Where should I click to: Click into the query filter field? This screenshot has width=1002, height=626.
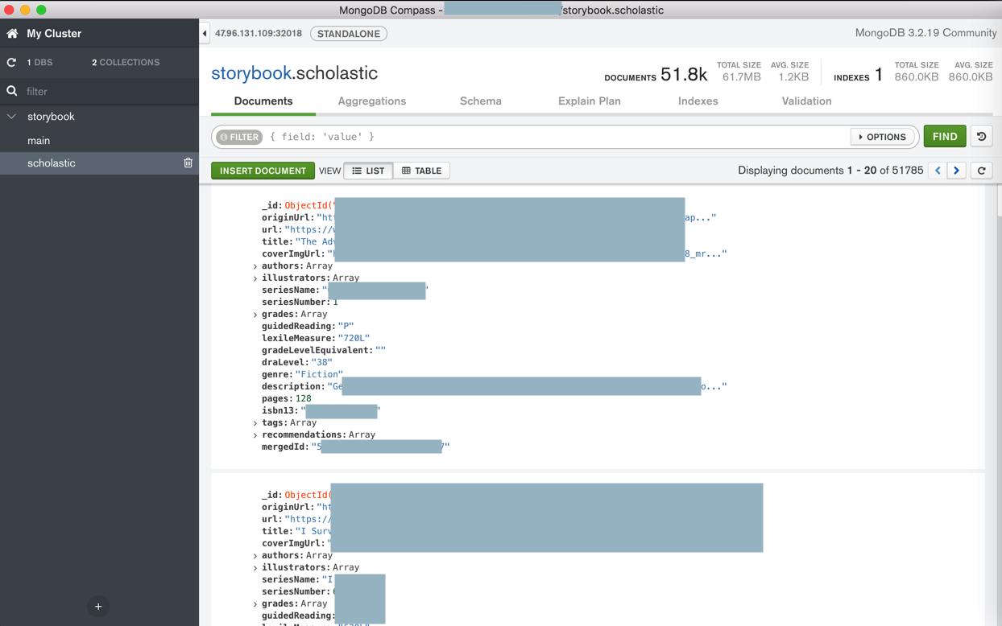point(556,137)
